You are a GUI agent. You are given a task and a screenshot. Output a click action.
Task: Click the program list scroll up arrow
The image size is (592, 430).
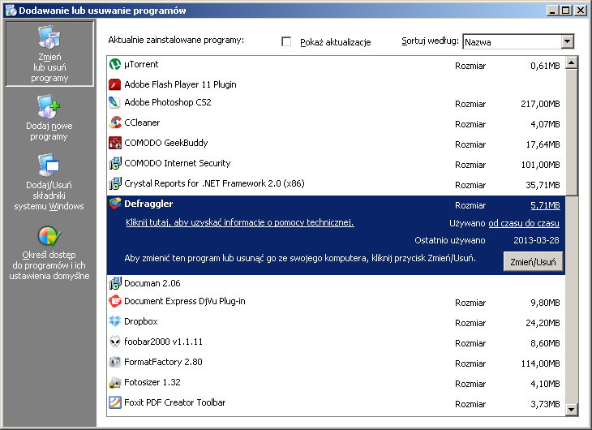[x=572, y=62]
